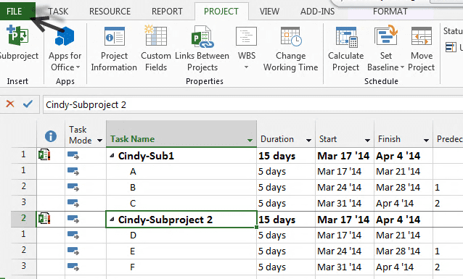The width and height of the screenshot is (463, 279).
Task: Confirm the entry with the blue checkmark
Action: [28, 104]
